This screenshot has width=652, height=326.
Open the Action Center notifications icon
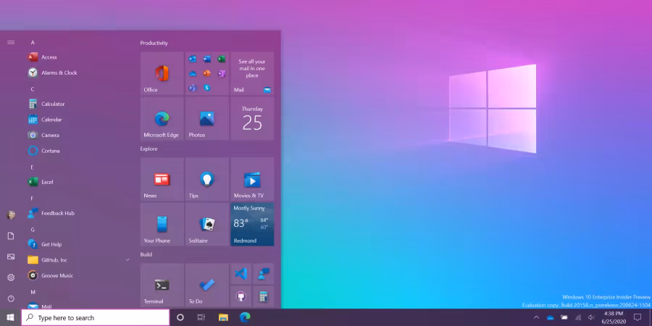coord(638,318)
